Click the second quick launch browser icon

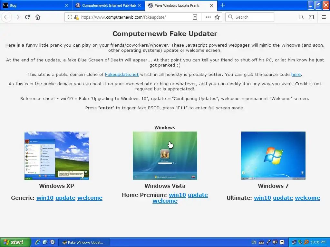pyautogui.click(x=45, y=242)
